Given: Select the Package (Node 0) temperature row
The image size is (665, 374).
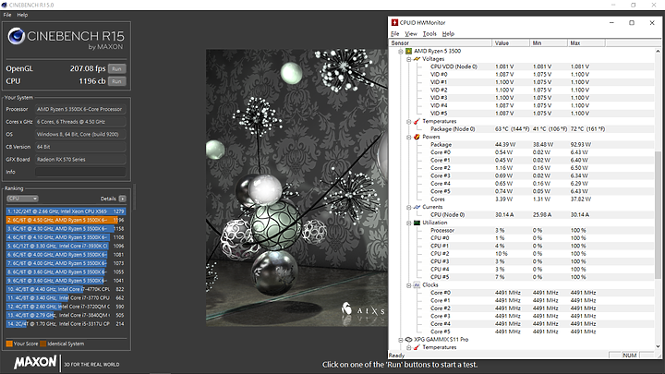Looking at the screenshot, I should click(522, 129).
